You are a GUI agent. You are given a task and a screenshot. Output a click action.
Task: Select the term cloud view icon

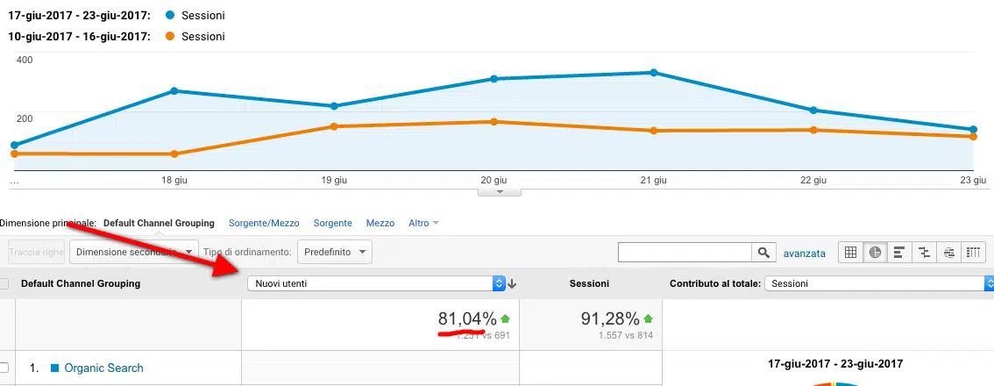click(x=948, y=252)
